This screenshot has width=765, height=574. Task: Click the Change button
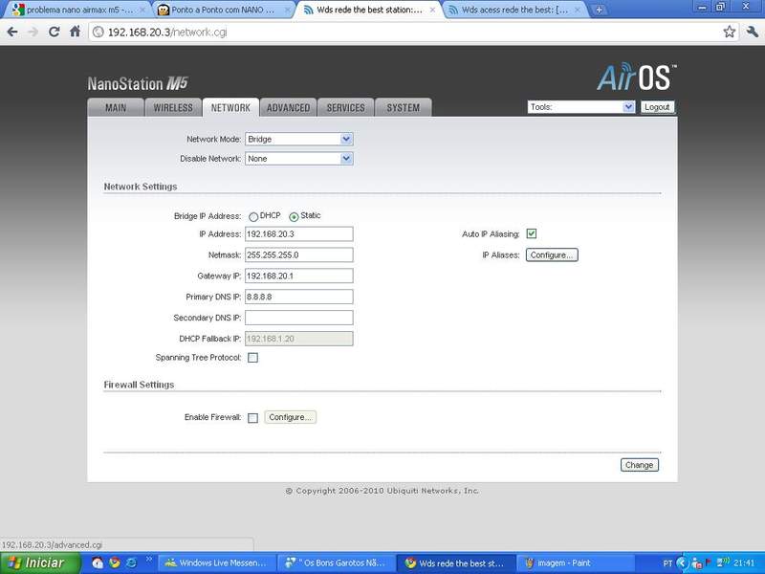tap(639, 465)
